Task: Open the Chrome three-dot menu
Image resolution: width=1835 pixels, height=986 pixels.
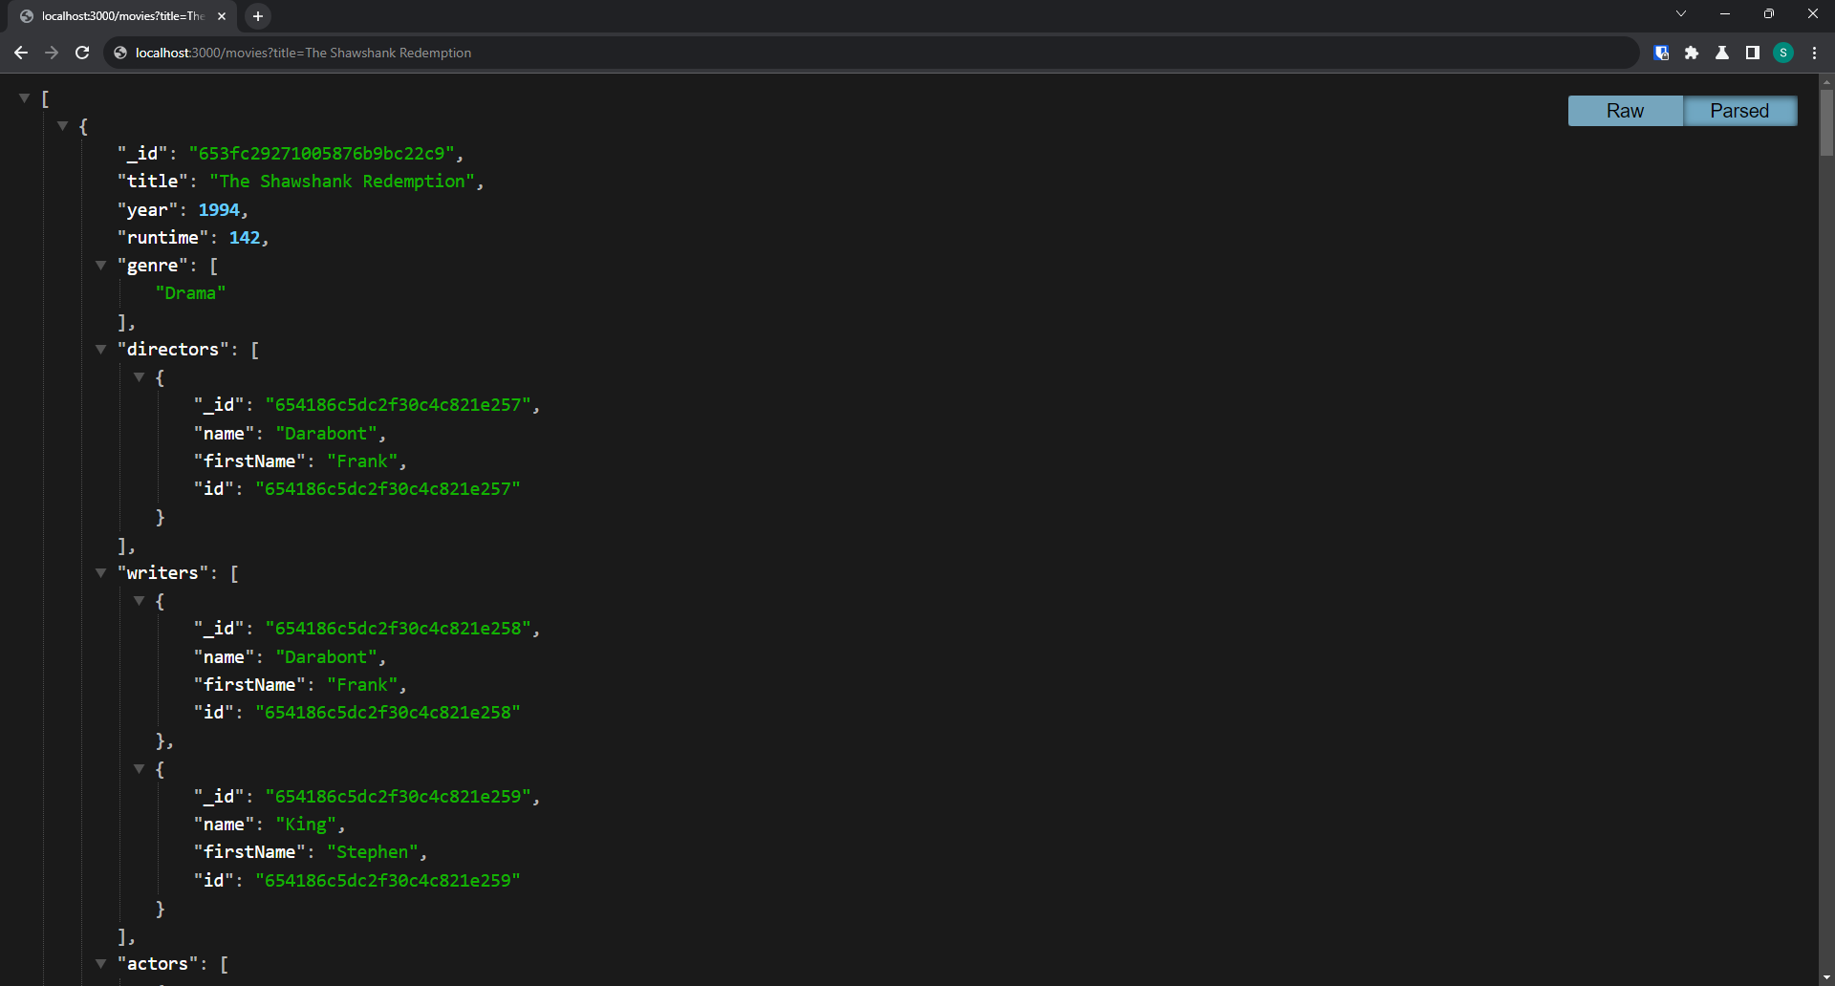Action: 1814,53
